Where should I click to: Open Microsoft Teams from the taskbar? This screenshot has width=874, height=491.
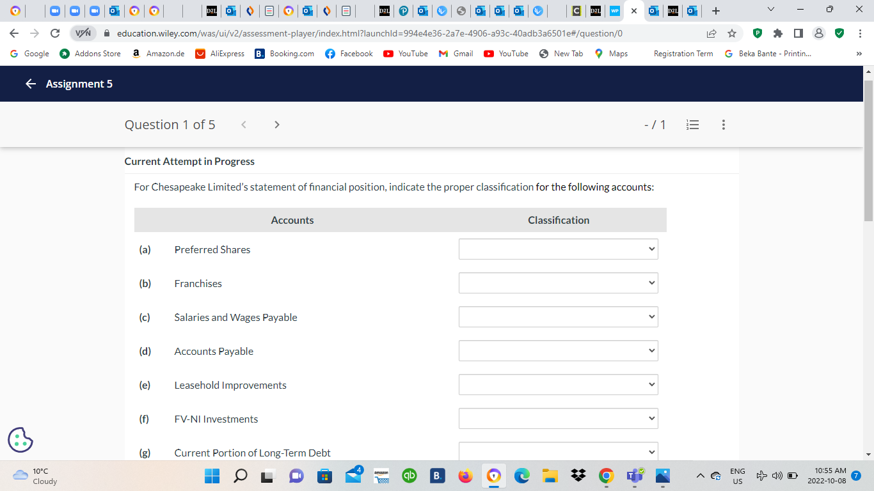[635, 476]
